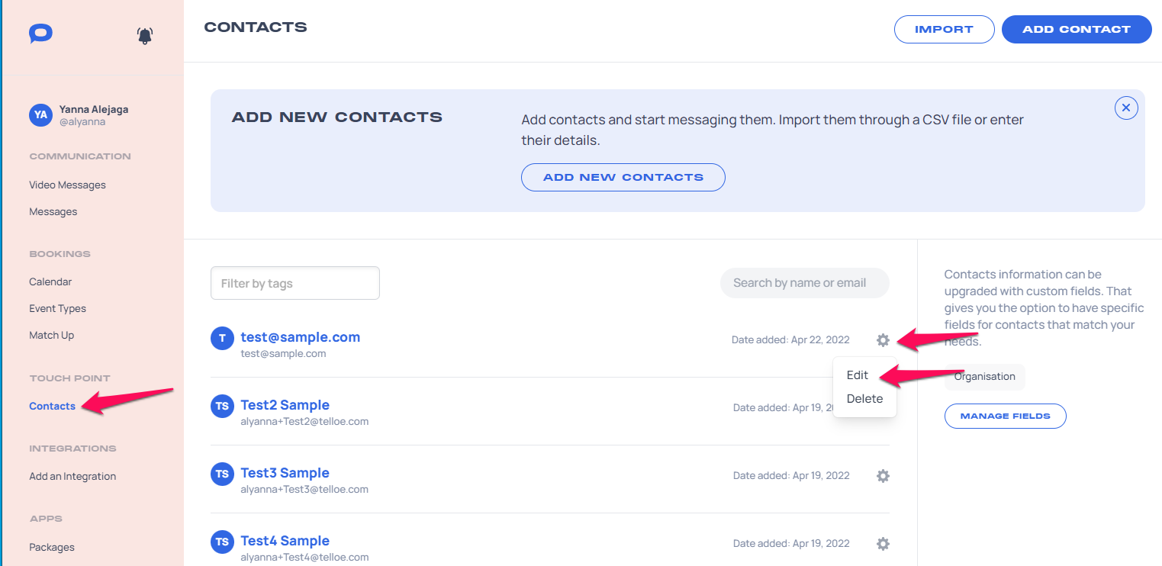This screenshot has width=1162, height=566.
Task: Click the Manage Fields button
Action: [1006, 416]
